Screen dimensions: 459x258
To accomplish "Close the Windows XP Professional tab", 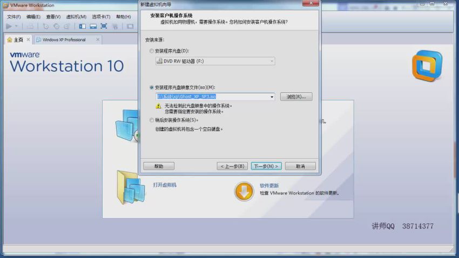I will 98,39.
